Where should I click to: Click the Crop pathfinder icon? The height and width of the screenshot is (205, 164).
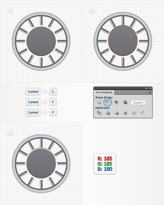125,113
